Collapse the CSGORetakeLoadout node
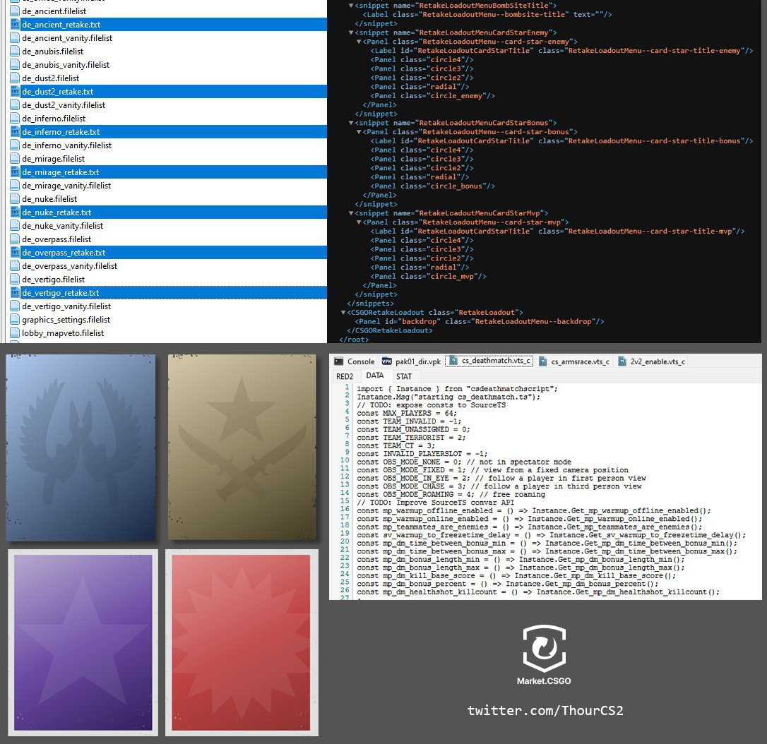 point(343,313)
